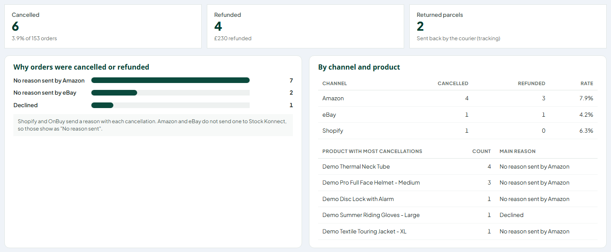
Task: Click the Cancelled summary card
Action: point(103,26)
